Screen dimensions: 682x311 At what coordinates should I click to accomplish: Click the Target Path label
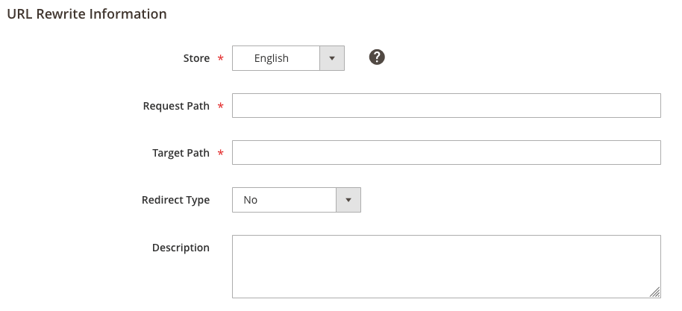click(x=181, y=153)
